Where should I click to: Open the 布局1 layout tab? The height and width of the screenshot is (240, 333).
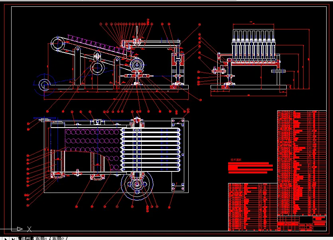pyautogui.click(x=41, y=238)
